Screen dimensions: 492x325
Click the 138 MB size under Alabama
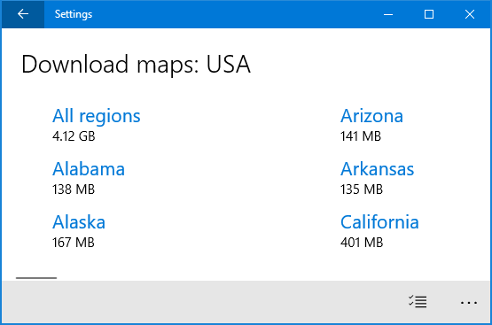[x=74, y=190]
